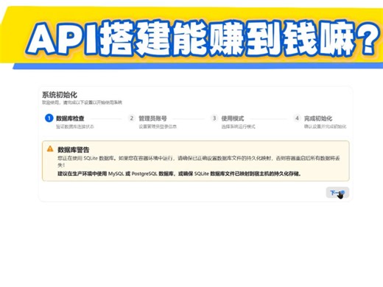Click the welcome subtitle under 系统初始化

click(82, 102)
